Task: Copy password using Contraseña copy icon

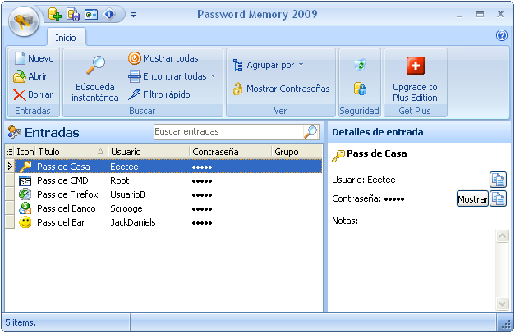Action: click(x=498, y=198)
